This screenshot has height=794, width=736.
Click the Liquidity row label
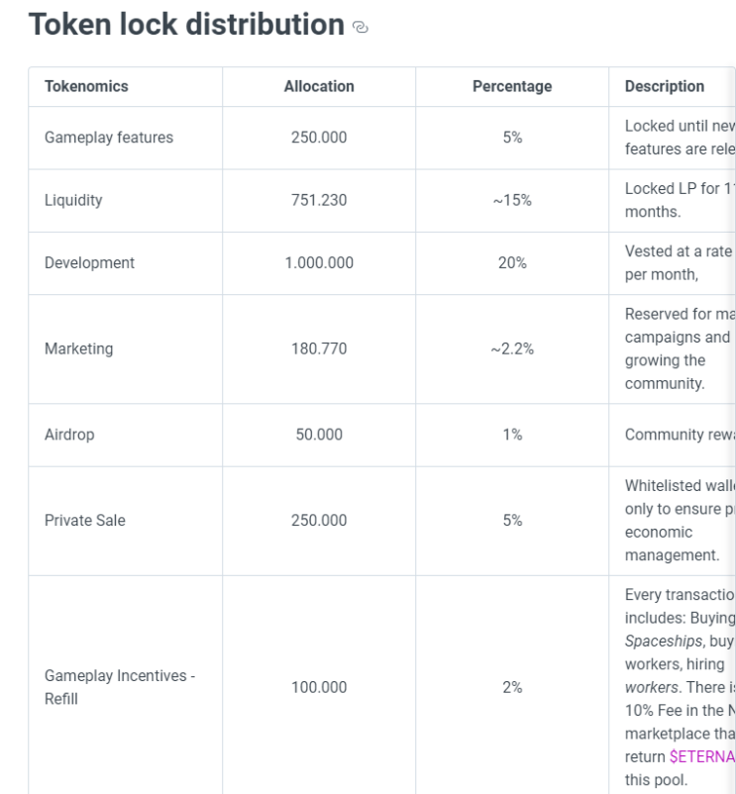[x=73, y=200]
